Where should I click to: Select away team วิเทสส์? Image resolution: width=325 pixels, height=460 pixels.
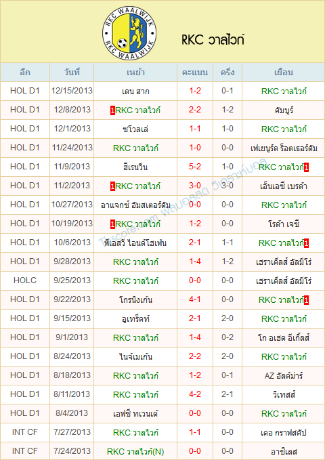coord(284,395)
